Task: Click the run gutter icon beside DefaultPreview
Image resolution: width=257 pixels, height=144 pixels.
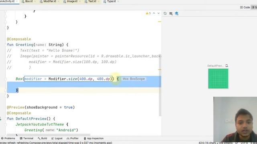Action: (x=1, y=119)
